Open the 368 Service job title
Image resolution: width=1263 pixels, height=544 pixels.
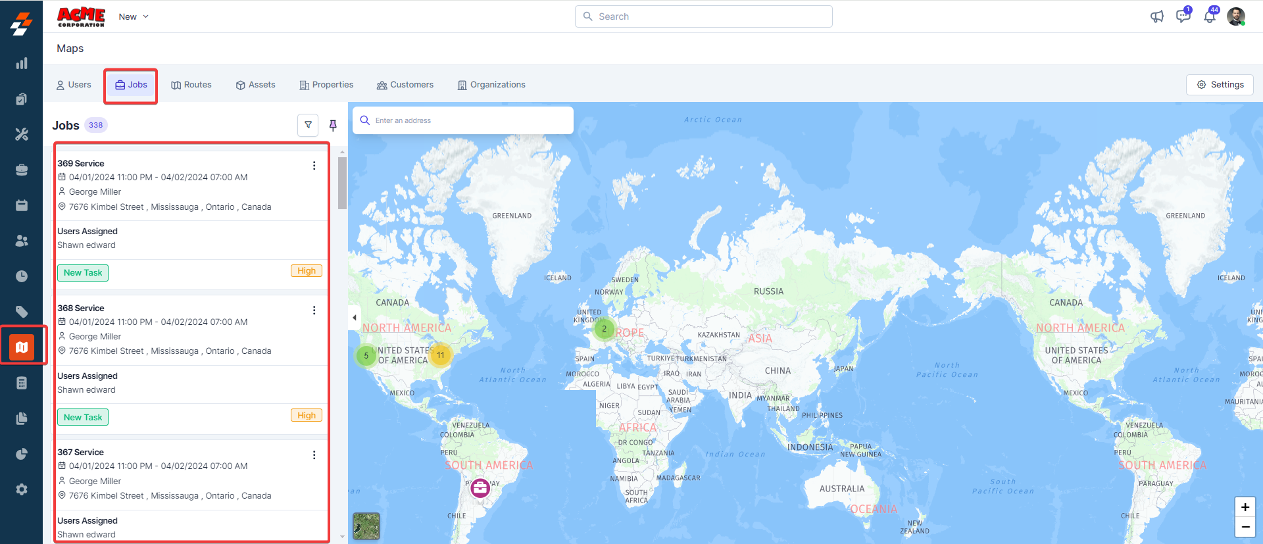(81, 309)
